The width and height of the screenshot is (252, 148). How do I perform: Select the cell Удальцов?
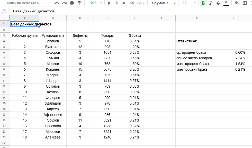[x=53, y=103]
